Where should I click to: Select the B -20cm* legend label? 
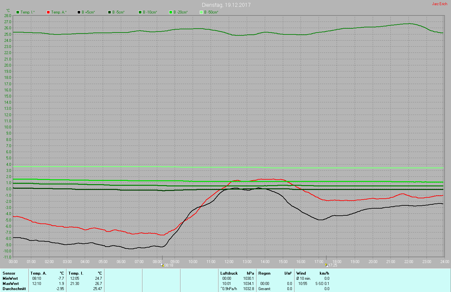(181, 12)
